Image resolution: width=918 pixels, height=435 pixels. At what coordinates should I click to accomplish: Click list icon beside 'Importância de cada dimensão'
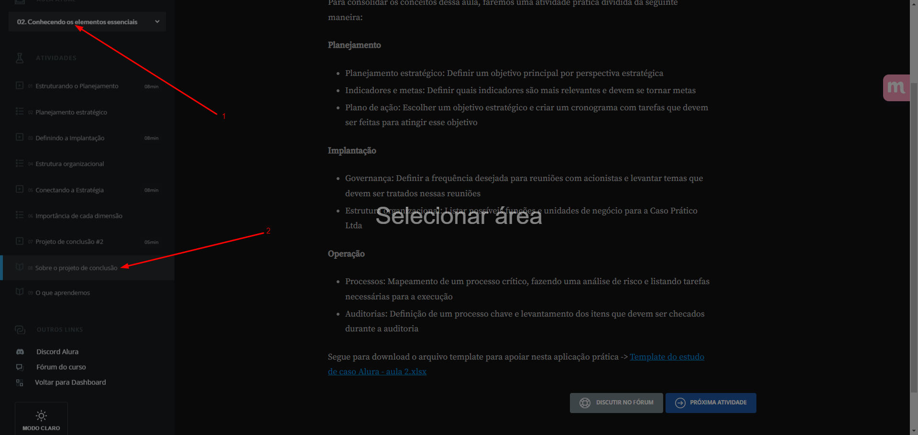point(20,215)
